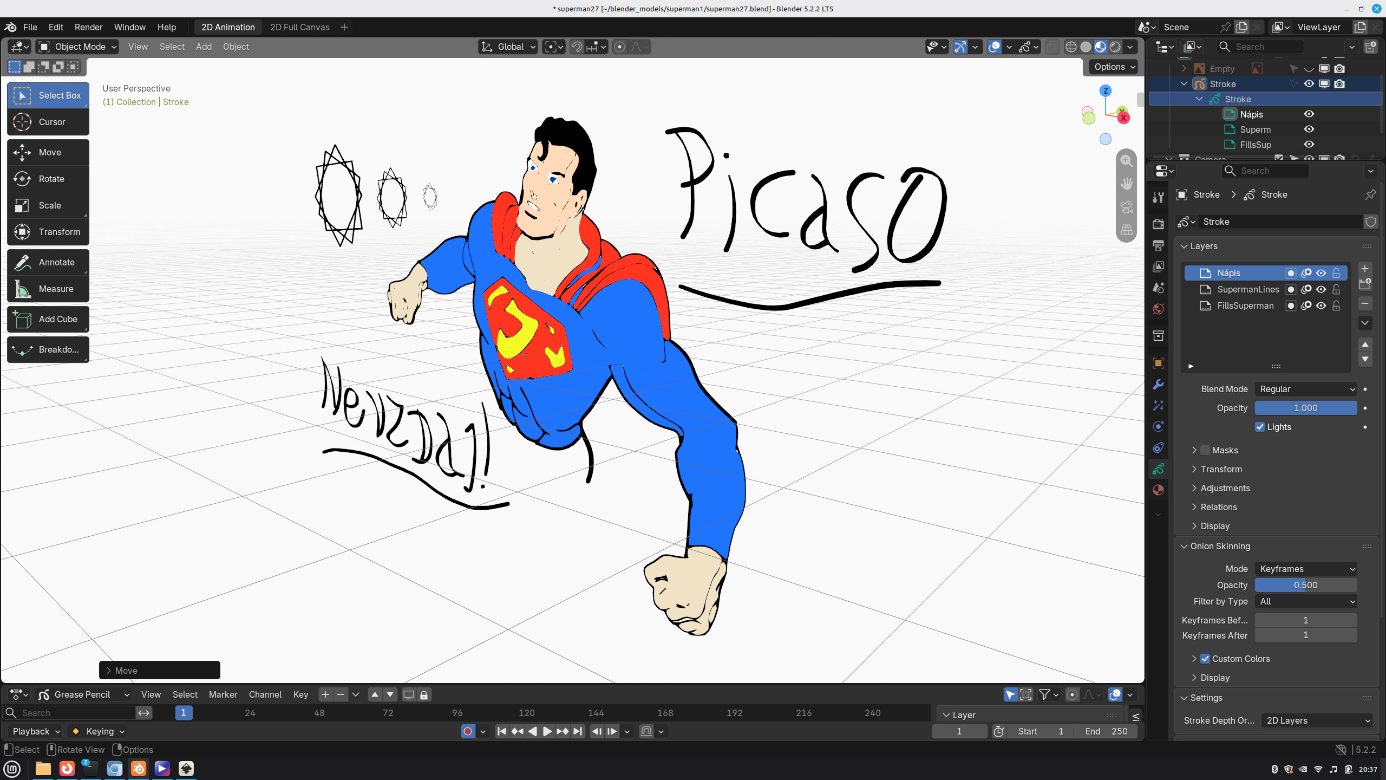
Task: Hide the SupermanLines layer eye icon
Action: tap(1321, 289)
